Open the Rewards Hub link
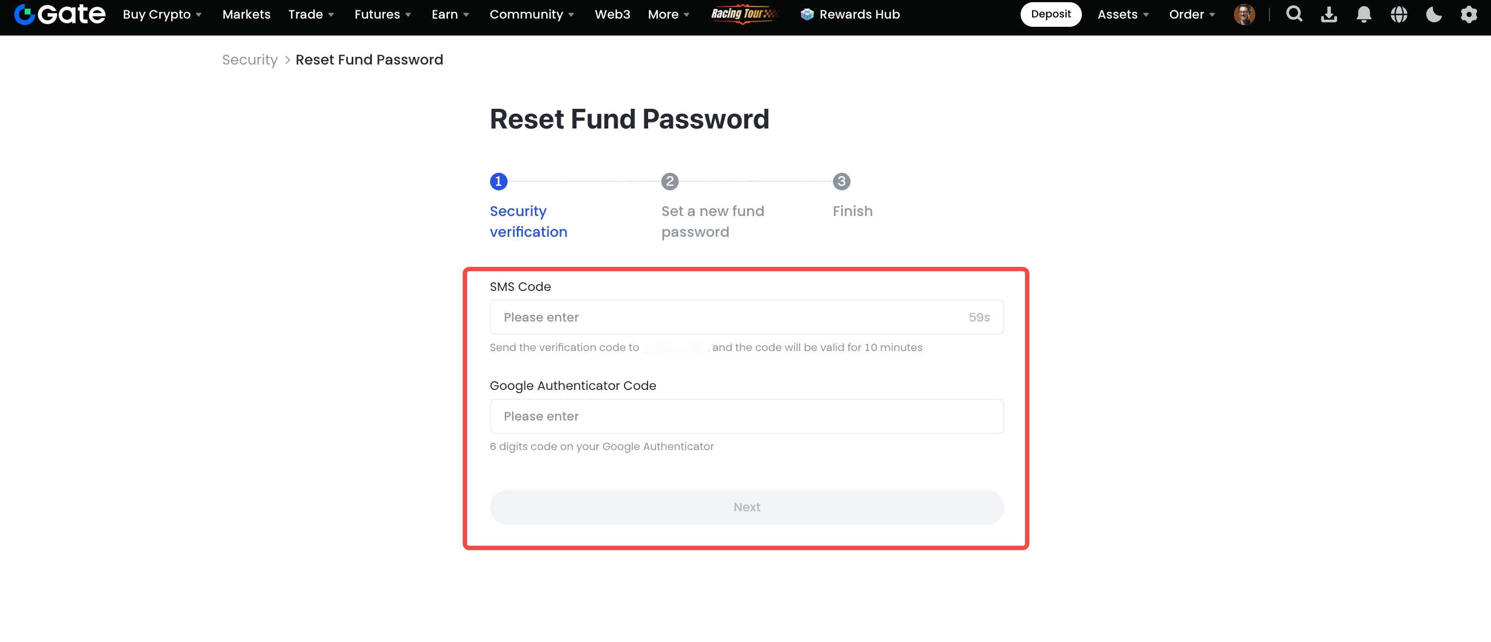This screenshot has width=1491, height=642. [x=849, y=14]
